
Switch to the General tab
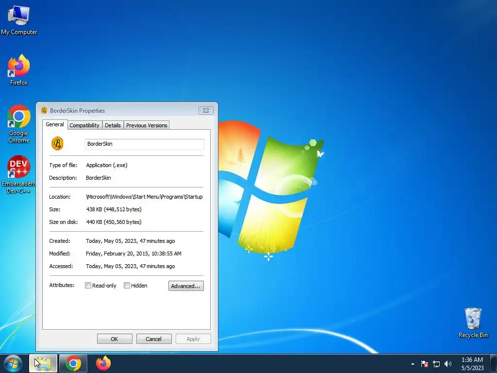tap(55, 125)
